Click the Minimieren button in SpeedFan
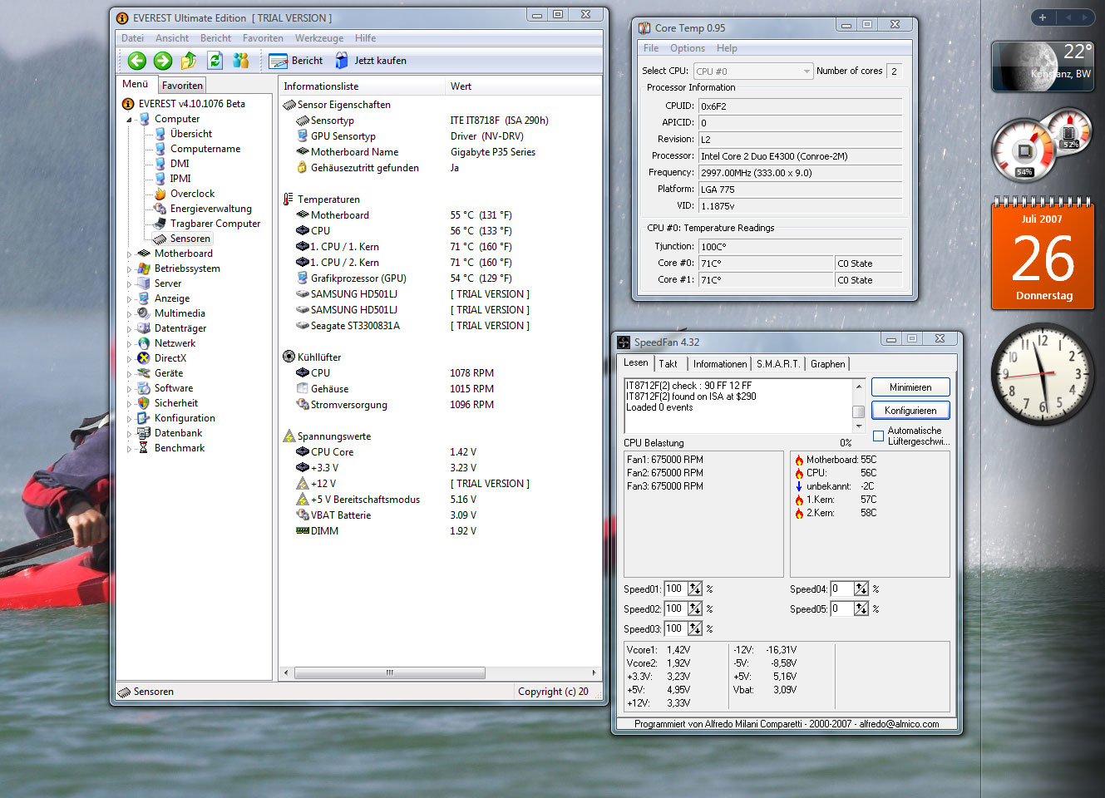This screenshot has width=1105, height=798. tap(910, 387)
